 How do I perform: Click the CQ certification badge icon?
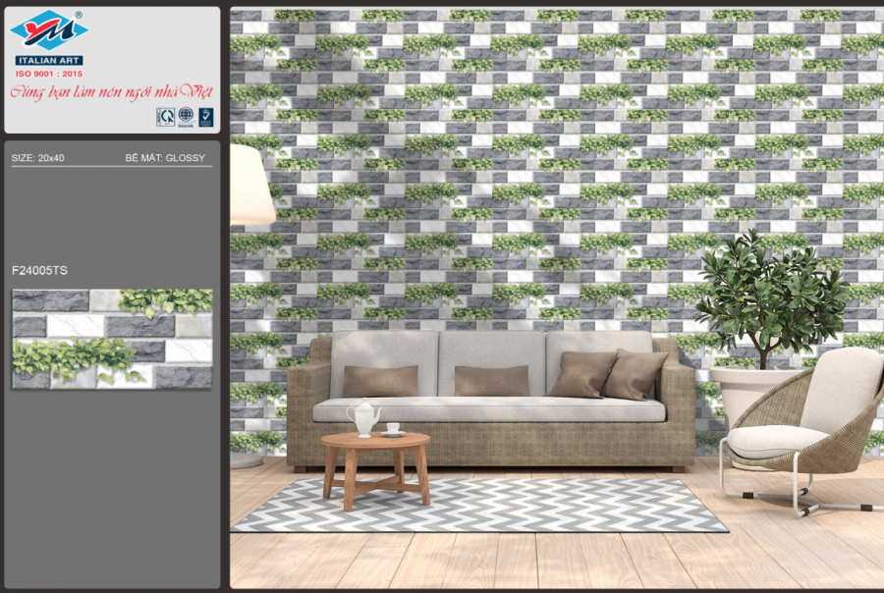(165, 117)
